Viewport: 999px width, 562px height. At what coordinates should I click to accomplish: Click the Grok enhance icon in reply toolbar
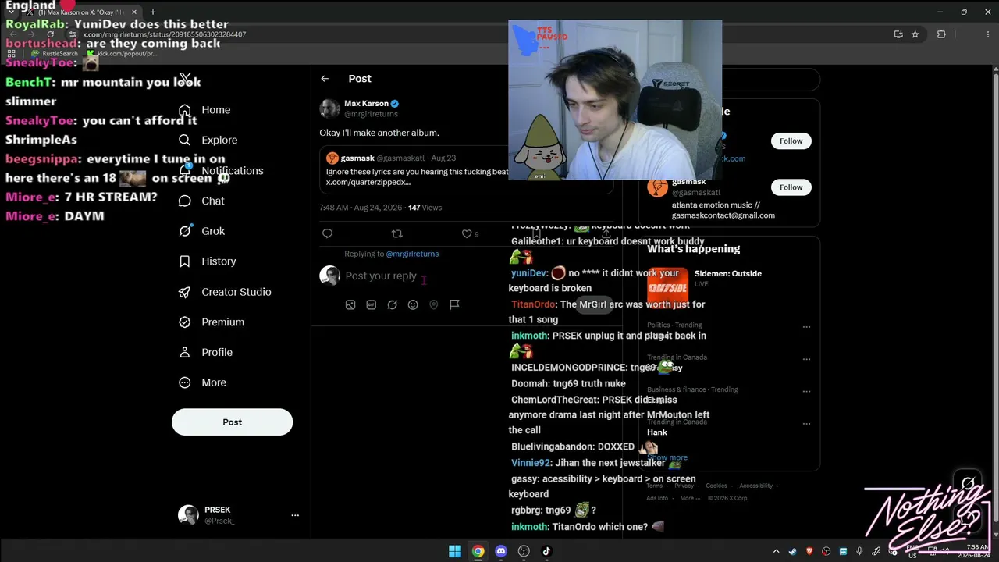(392, 304)
